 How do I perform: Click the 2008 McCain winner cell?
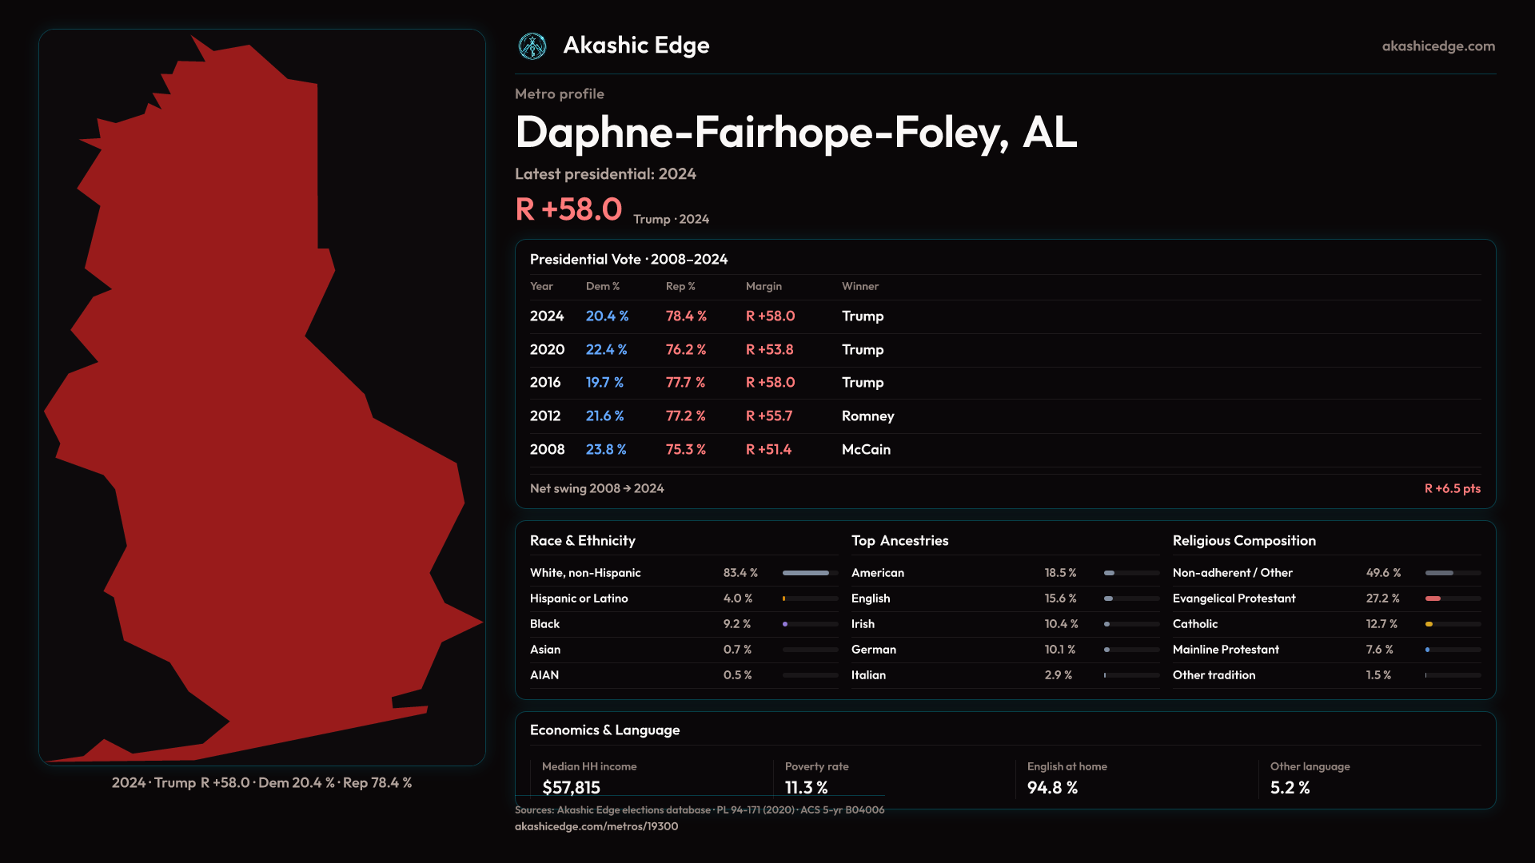(x=866, y=450)
